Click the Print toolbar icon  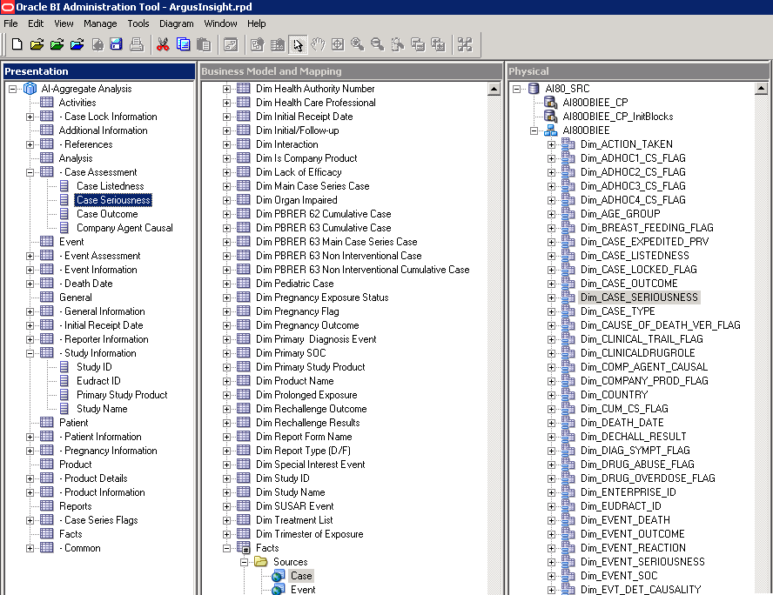[x=137, y=45]
